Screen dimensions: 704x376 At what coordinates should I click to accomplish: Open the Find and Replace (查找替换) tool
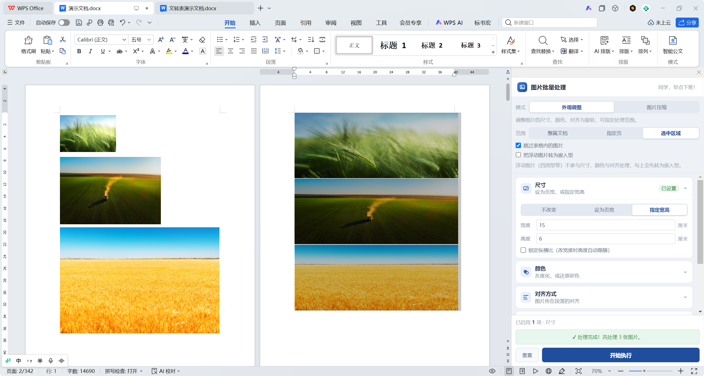(542, 45)
